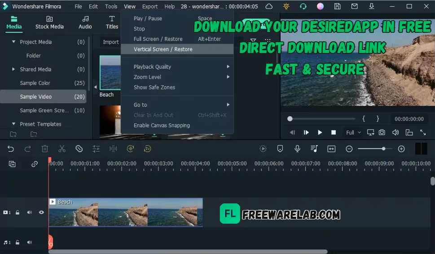Open the mail messages icon
Image resolution: width=435 pixels, height=254 pixels.
[354, 6]
